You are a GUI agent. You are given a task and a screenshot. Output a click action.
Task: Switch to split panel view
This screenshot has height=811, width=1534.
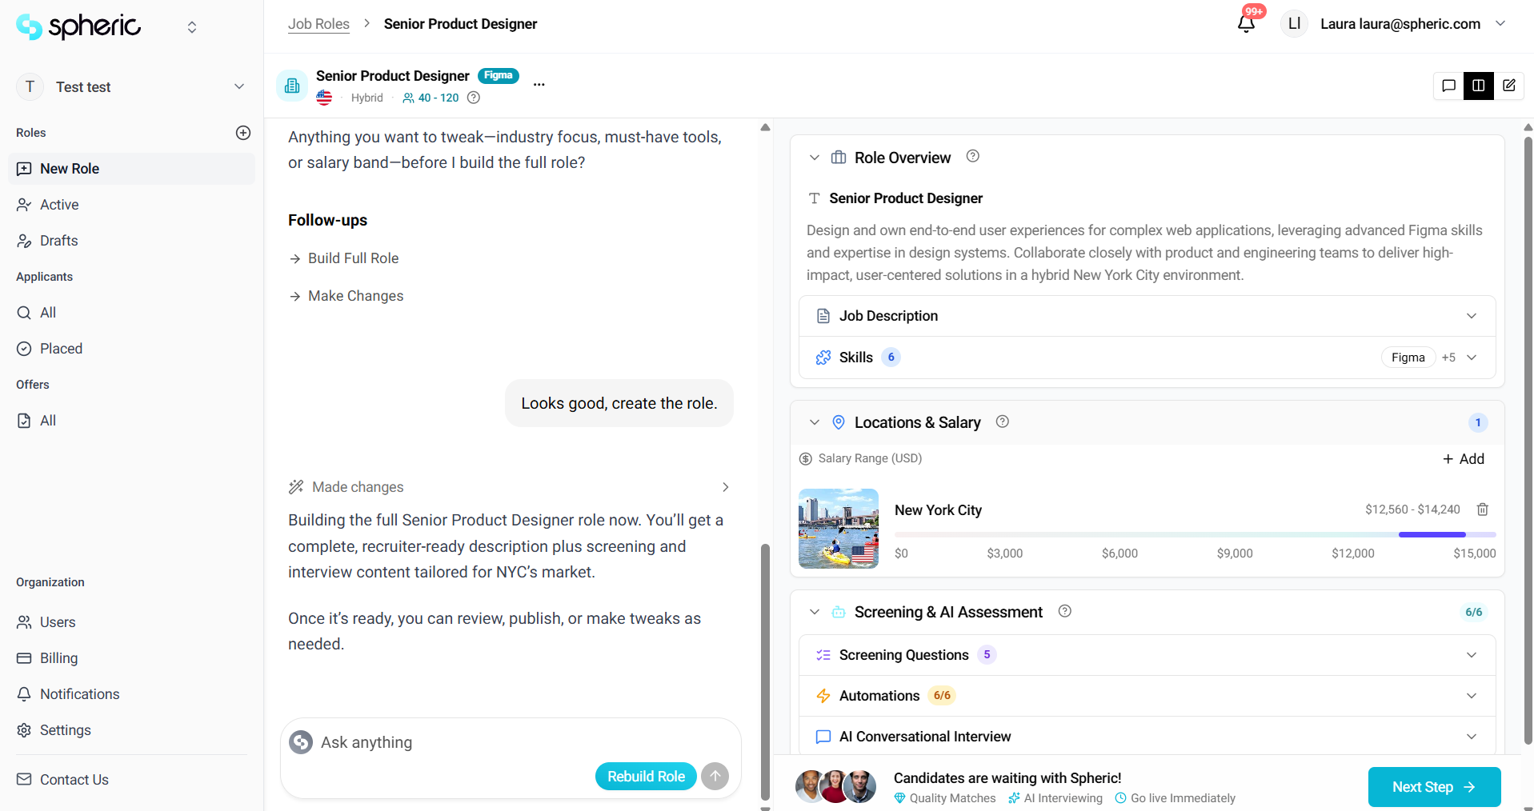1478,86
